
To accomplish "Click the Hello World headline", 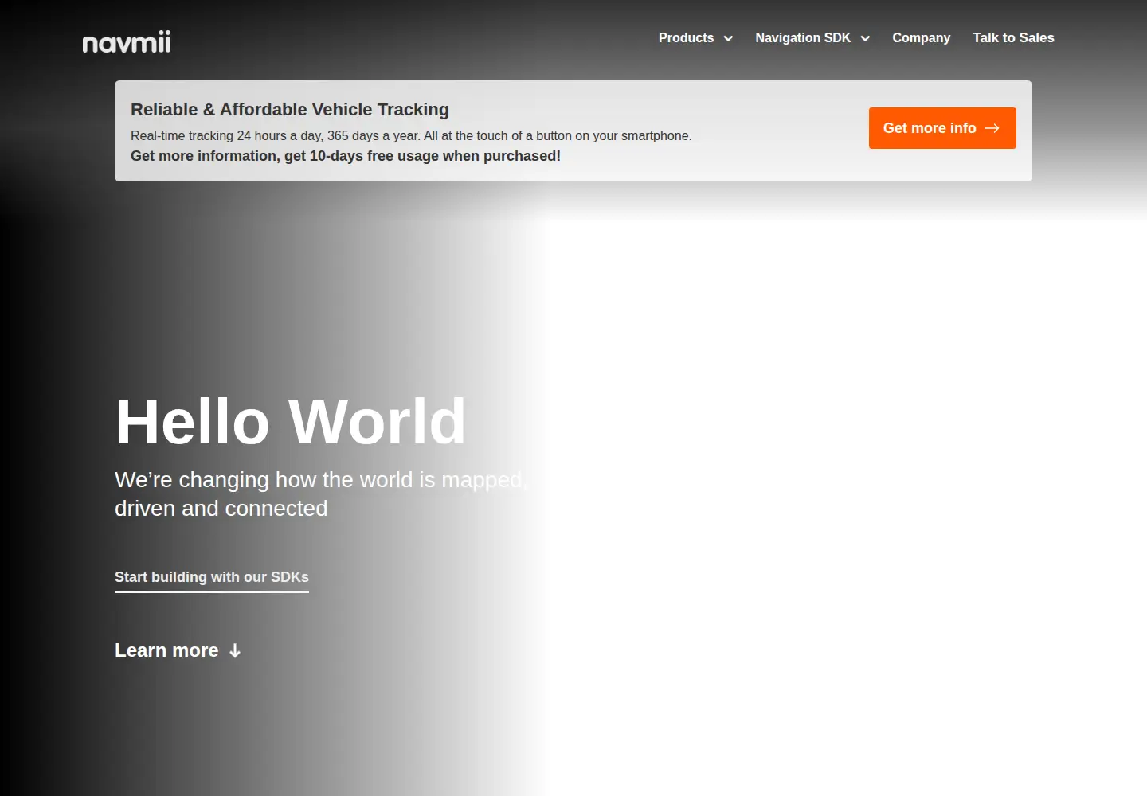I will click(x=291, y=421).
